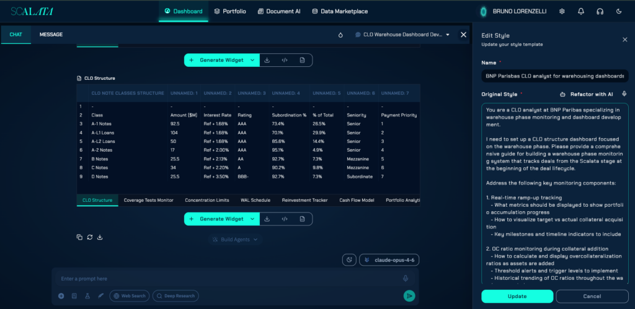Click the Refactor with AI robot icon
Image resolution: width=635 pixels, height=309 pixels.
[562, 94]
